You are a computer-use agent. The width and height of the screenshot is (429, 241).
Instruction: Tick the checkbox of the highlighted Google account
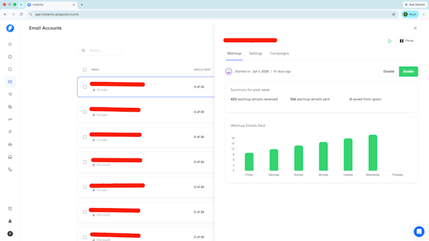point(85,87)
